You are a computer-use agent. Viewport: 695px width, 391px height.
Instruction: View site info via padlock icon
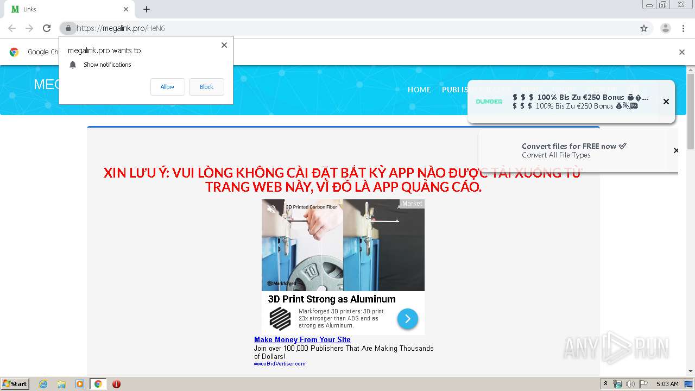68,28
